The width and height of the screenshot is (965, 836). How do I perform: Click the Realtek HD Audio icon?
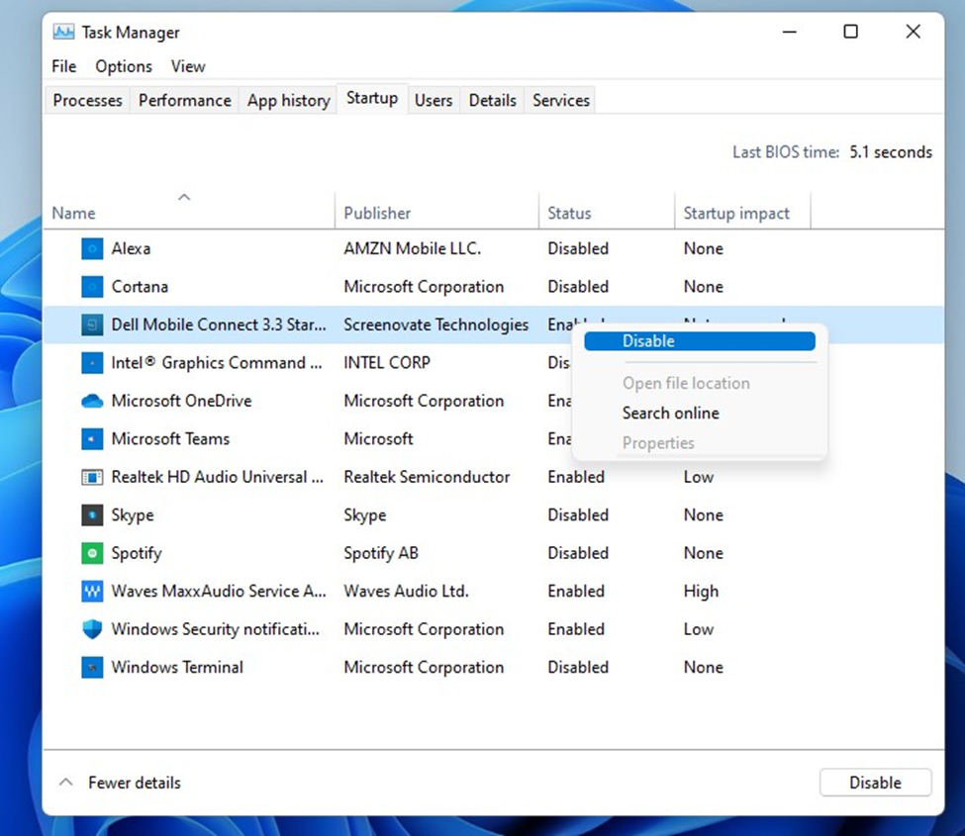click(x=92, y=478)
